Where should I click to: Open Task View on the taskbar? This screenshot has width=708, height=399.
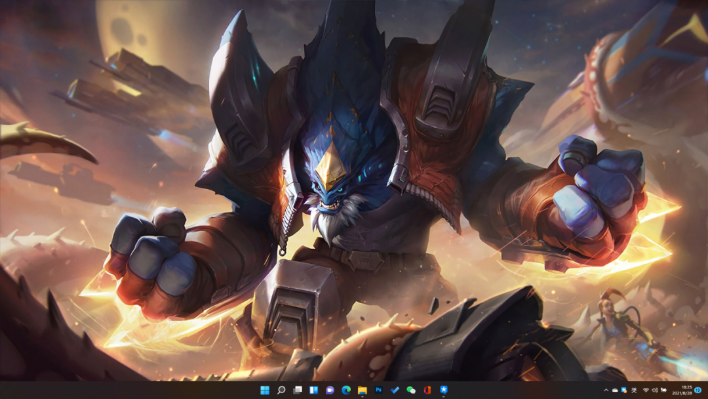coord(298,390)
